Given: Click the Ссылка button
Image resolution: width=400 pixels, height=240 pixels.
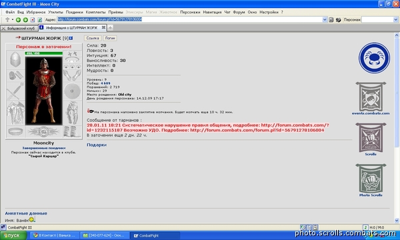Looking at the screenshot, I should (93, 38).
